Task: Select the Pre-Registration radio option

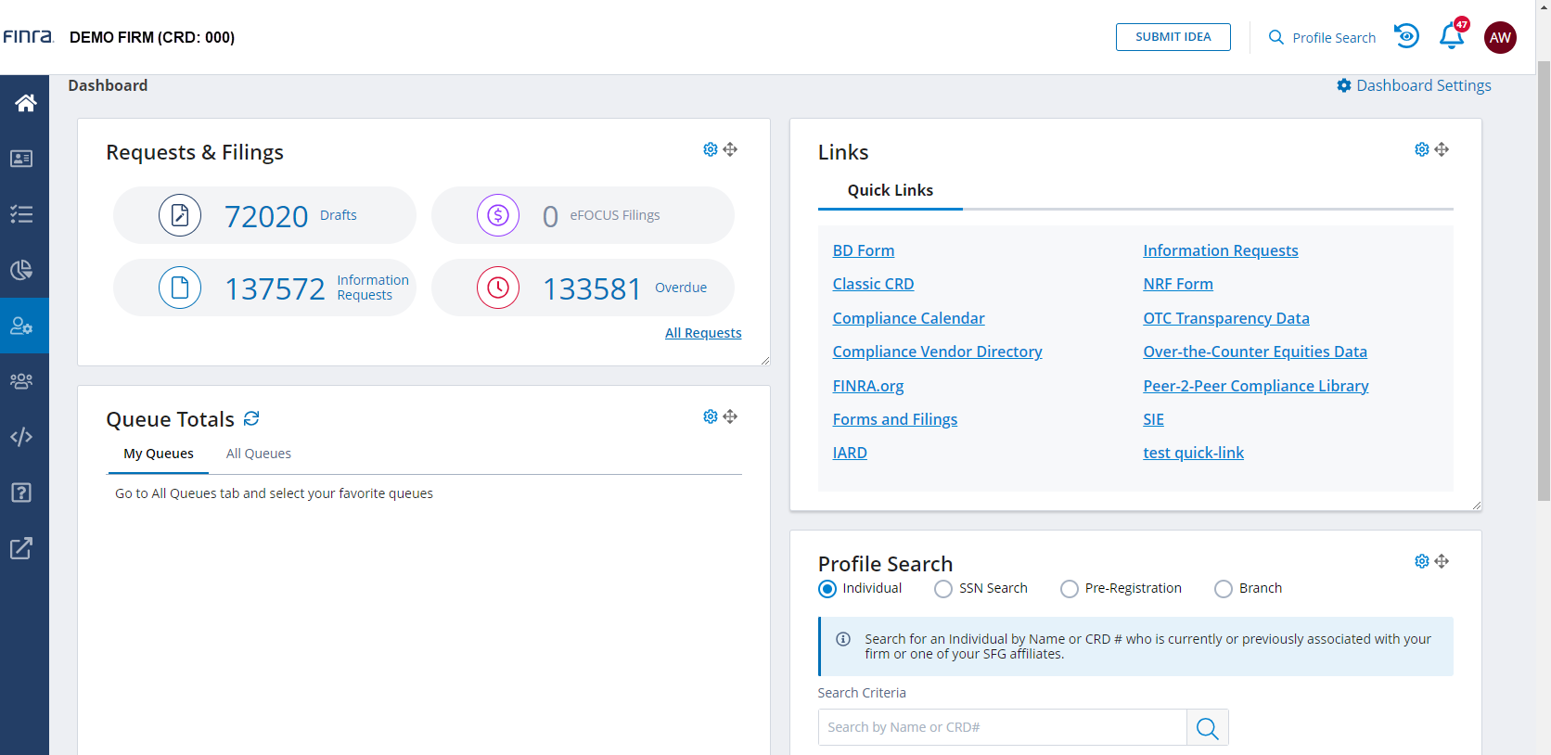Action: [x=1070, y=589]
